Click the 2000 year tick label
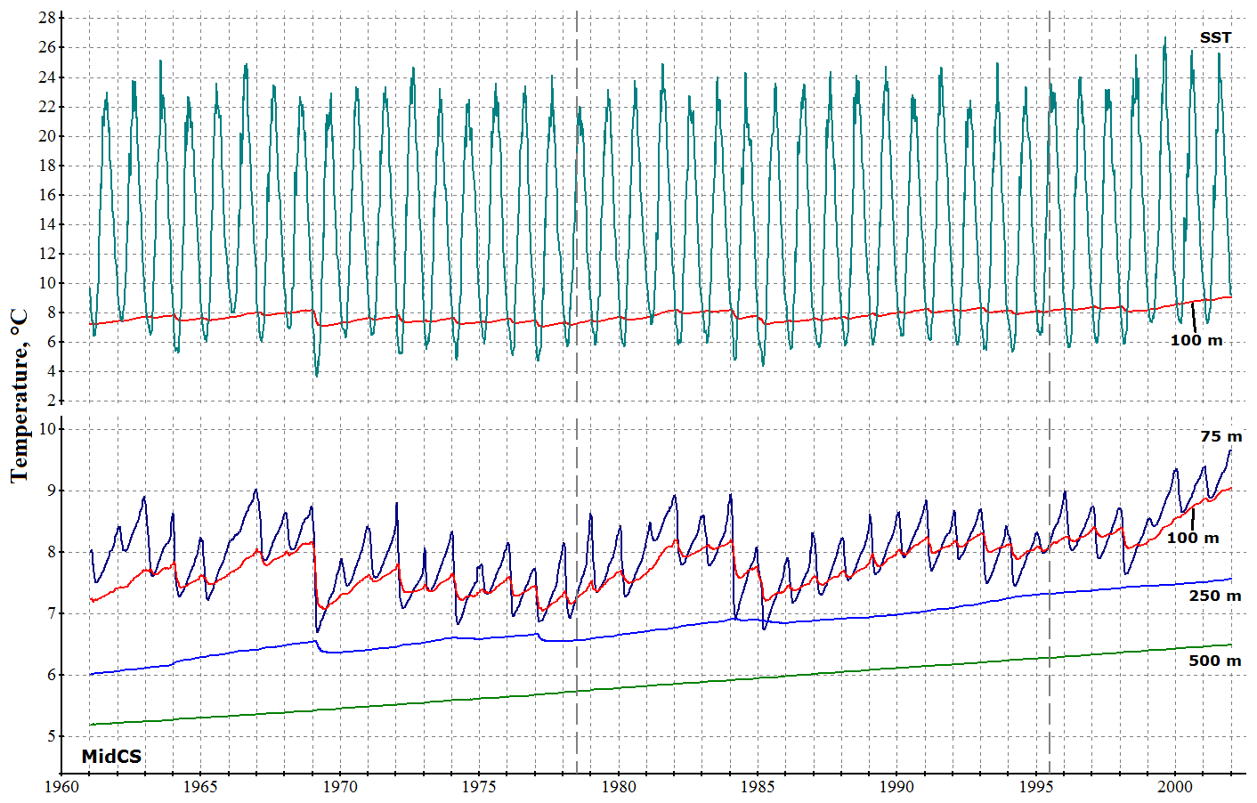1257x803 pixels. (1176, 787)
